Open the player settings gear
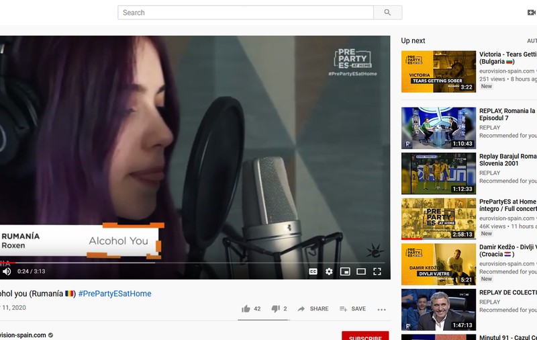 coord(329,271)
